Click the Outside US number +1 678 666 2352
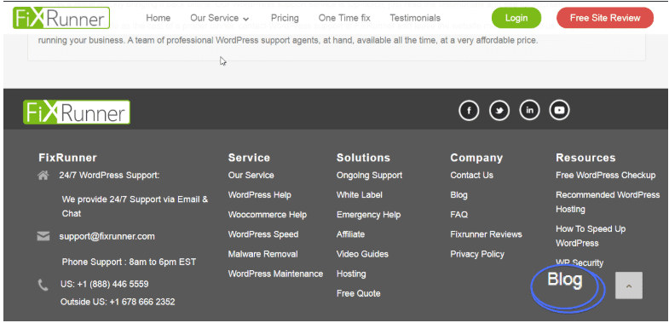 coord(118,302)
